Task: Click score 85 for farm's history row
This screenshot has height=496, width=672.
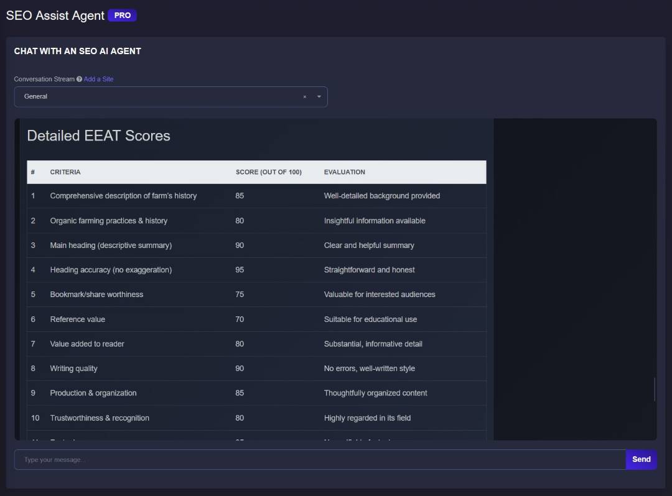Action: pyautogui.click(x=240, y=196)
